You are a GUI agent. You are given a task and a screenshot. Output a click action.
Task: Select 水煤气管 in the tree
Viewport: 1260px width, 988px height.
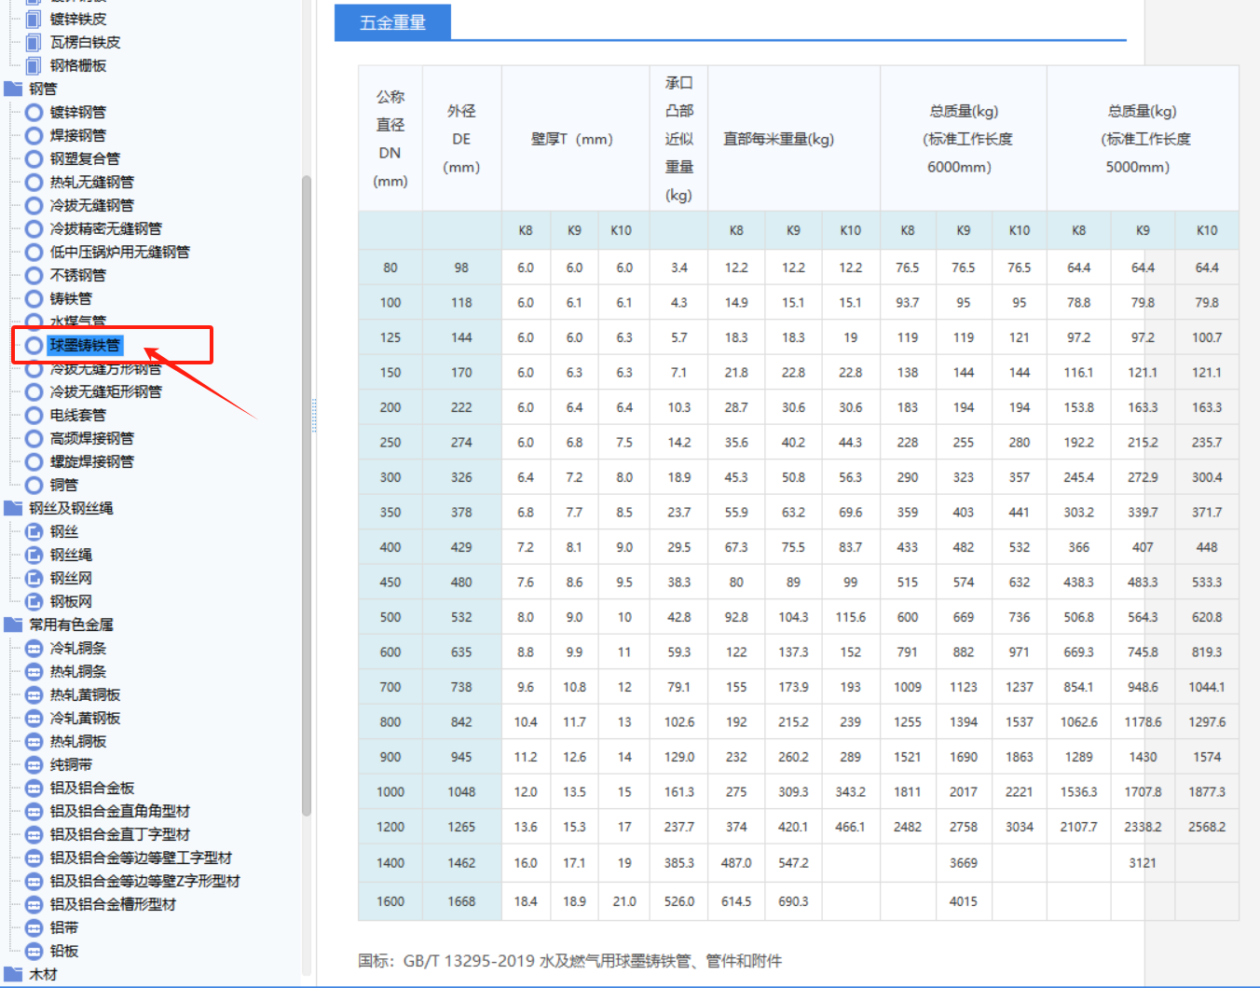78,322
